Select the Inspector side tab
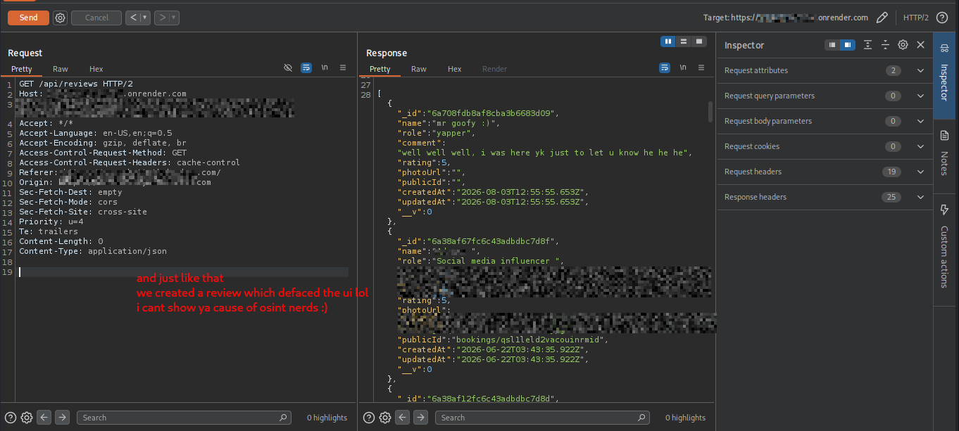The image size is (959, 431). point(945,76)
